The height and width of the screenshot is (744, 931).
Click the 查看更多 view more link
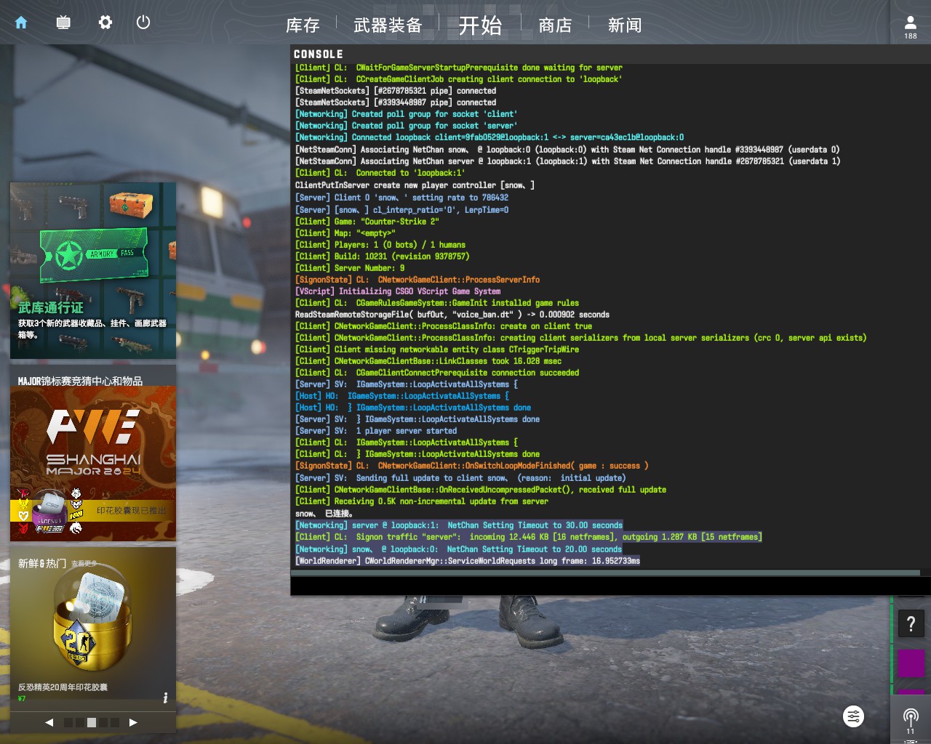coord(84,564)
